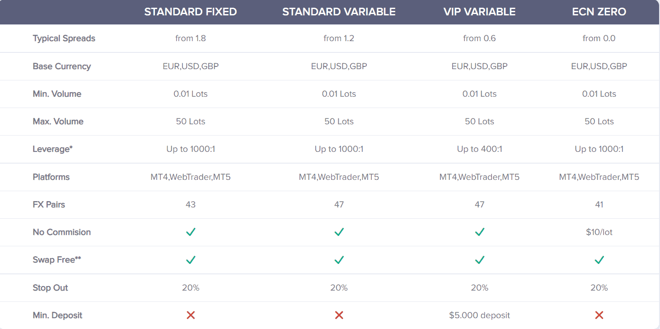The width and height of the screenshot is (660, 329).
Task: Click the $10/lot commission value
Action: [599, 232]
